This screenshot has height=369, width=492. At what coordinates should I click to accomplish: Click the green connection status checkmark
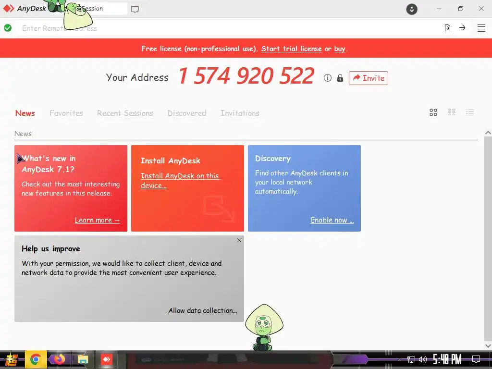[8, 28]
